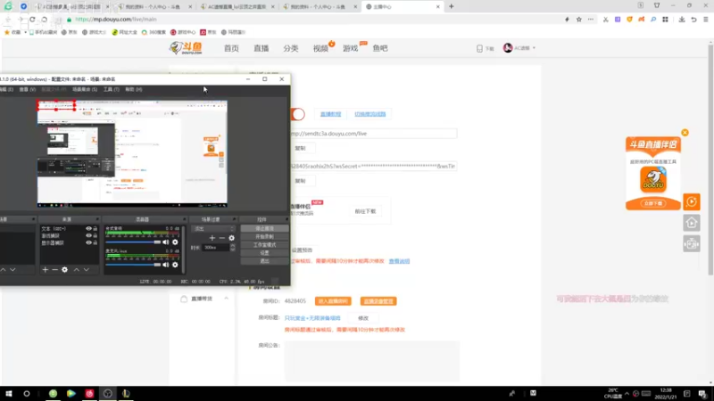The height and width of the screenshot is (401, 714).
Task: Open scene transition properties gear
Action: coord(231,238)
